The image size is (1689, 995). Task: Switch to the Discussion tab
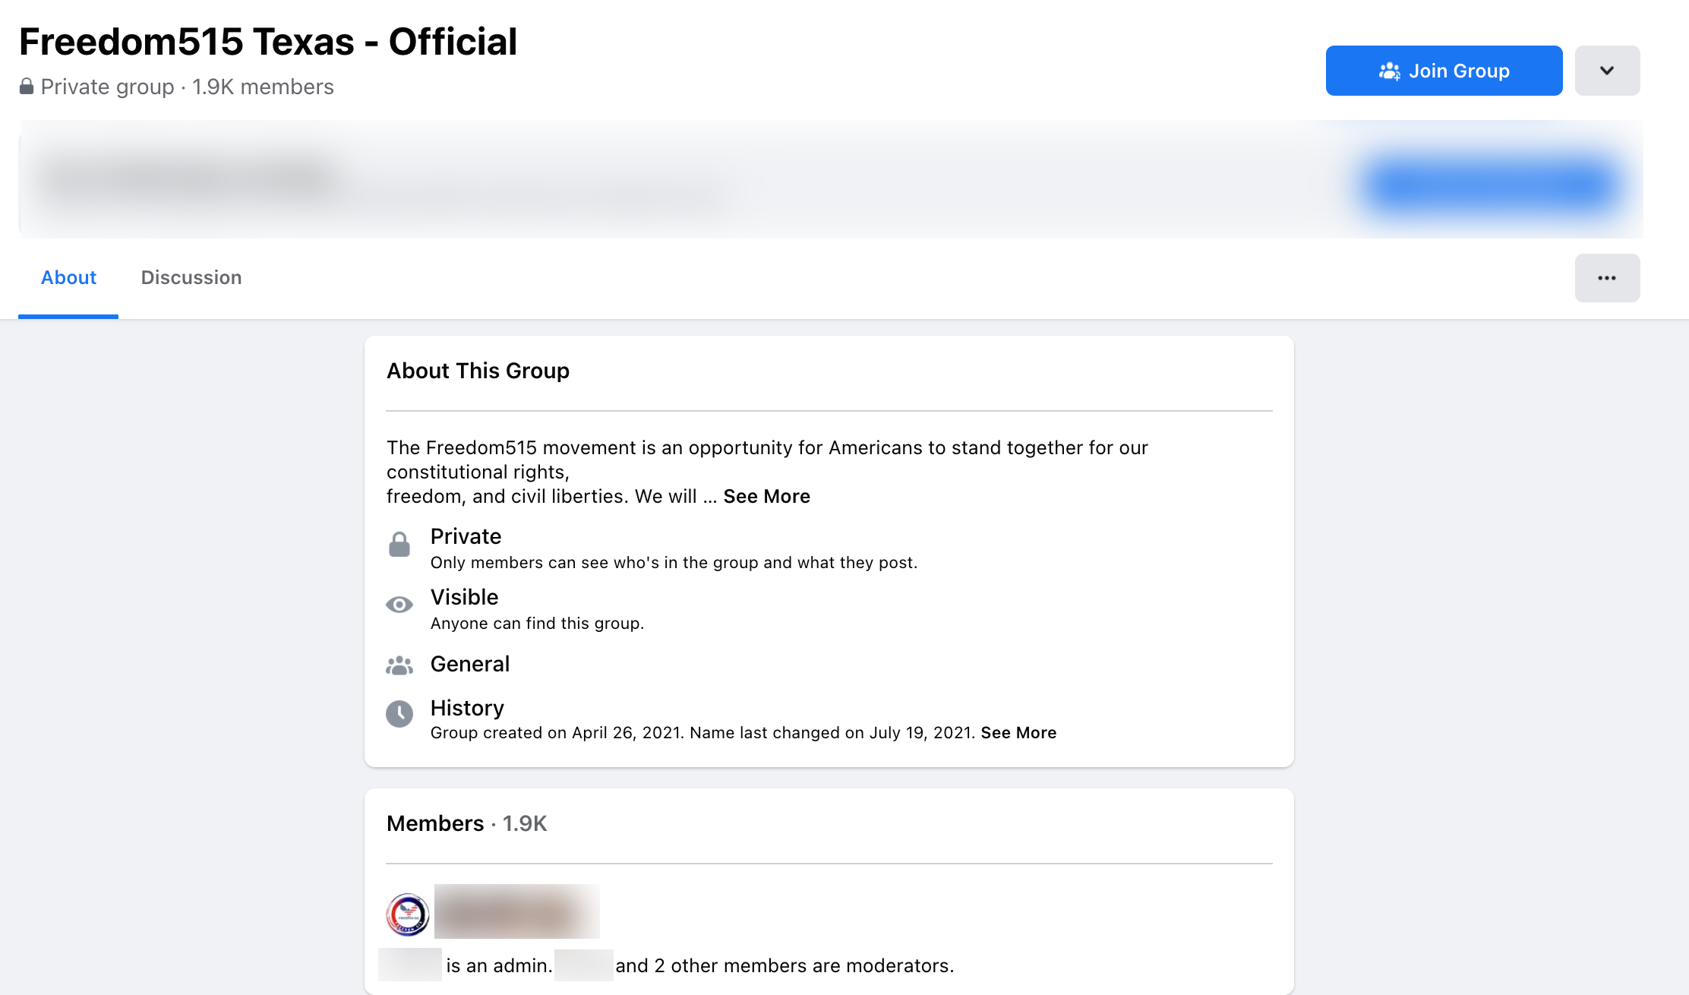[x=191, y=277]
